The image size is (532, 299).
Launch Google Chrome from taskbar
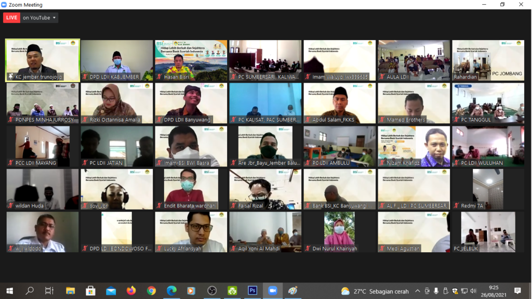pos(151,291)
